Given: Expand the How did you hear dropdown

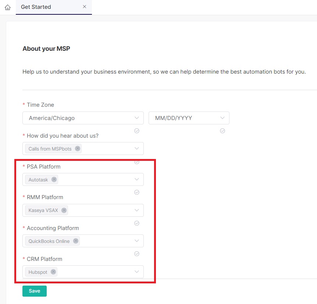Looking at the screenshot, I should pos(137,149).
